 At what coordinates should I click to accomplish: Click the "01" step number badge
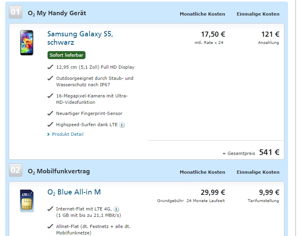(x=16, y=12)
